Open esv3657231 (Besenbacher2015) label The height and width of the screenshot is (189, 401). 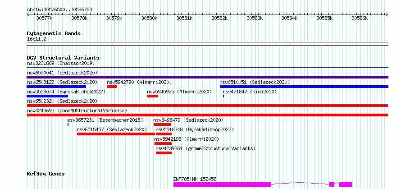click(105, 120)
